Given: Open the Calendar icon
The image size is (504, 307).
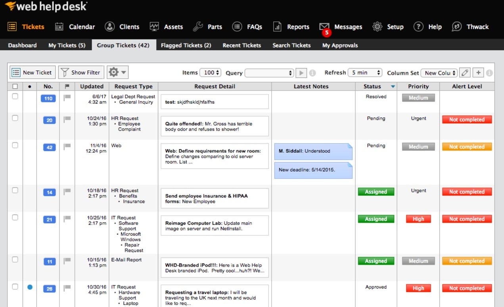Looking at the screenshot, I should (x=59, y=27).
